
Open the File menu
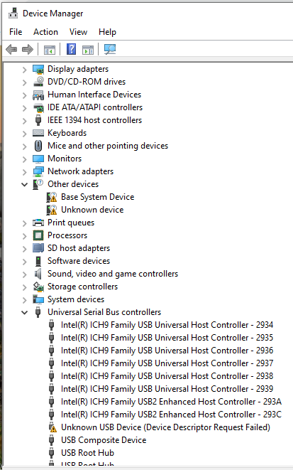click(x=16, y=32)
